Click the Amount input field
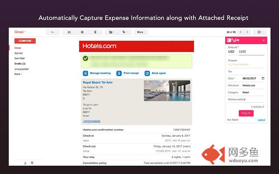The height and width of the screenshot is (174, 279). click(251, 52)
